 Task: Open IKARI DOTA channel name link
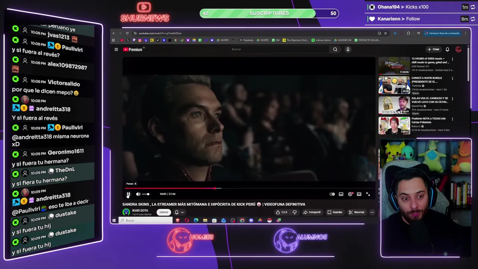tap(140, 211)
